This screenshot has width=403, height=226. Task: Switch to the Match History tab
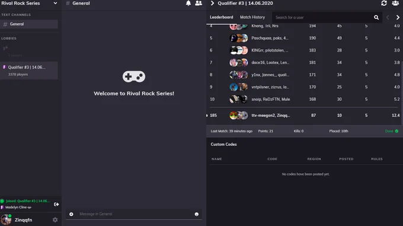coord(252,17)
